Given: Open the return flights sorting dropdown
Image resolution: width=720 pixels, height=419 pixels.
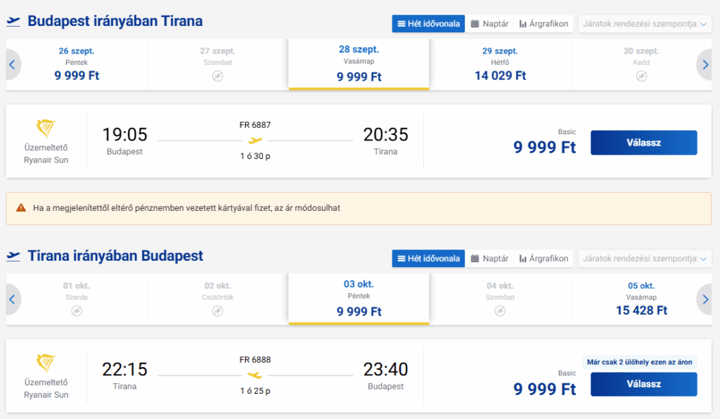Looking at the screenshot, I should [x=645, y=259].
